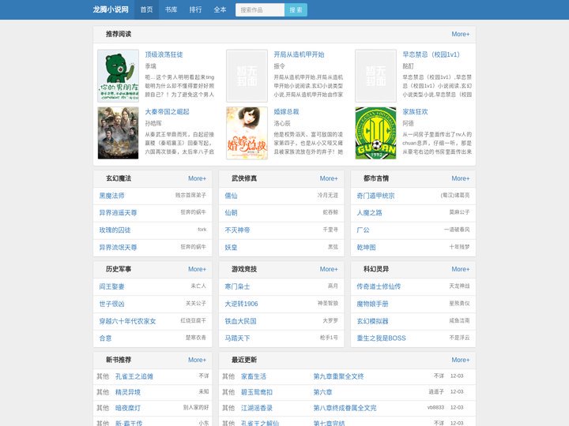This screenshot has height=426, width=569.
Task: Open the novel 阎王娶妻
Action: pyautogui.click(x=111, y=286)
